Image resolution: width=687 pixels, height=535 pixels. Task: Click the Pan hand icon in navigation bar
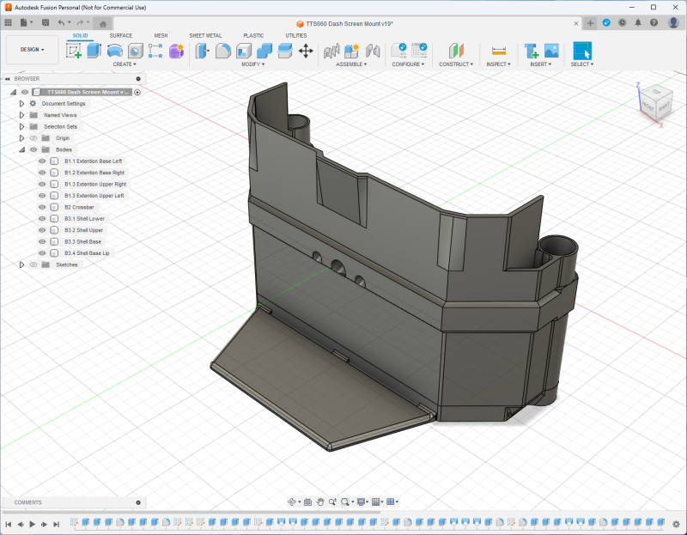pyautogui.click(x=319, y=502)
